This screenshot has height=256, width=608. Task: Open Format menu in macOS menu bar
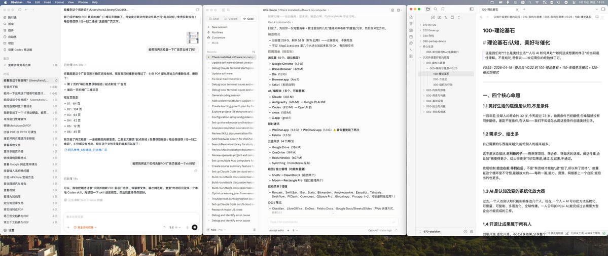click(59, 3)
